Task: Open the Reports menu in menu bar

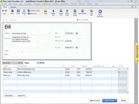Action: [x=82, y=4]
